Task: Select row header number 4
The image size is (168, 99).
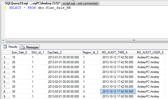Action: coord(6,72)
